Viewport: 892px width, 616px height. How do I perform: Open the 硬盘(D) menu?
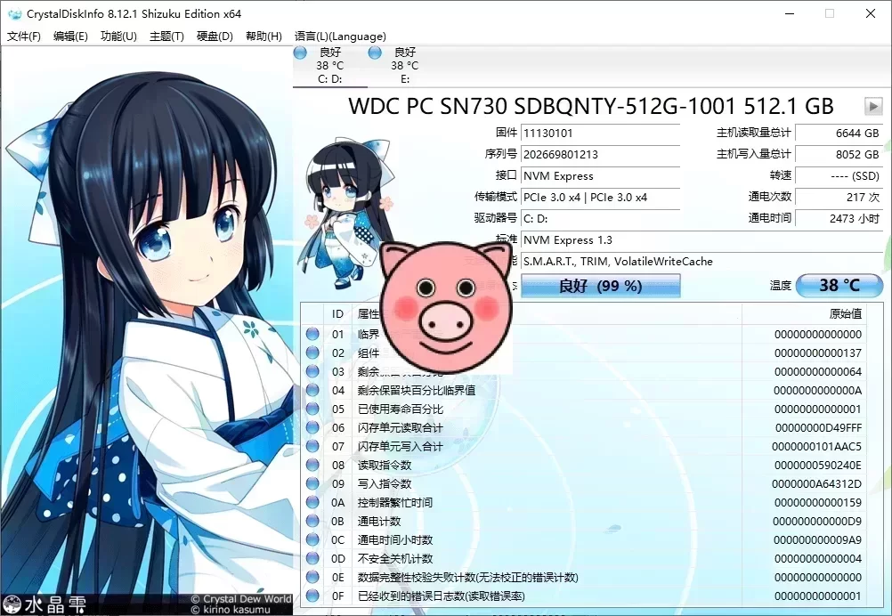coord(215,36)
